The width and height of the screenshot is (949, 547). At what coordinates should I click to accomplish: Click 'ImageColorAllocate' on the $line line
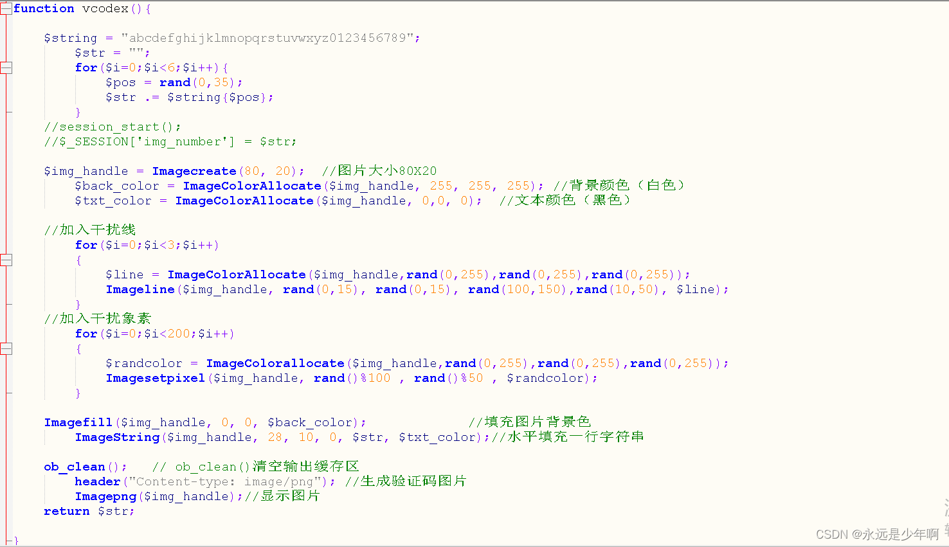tap(237, 274)
